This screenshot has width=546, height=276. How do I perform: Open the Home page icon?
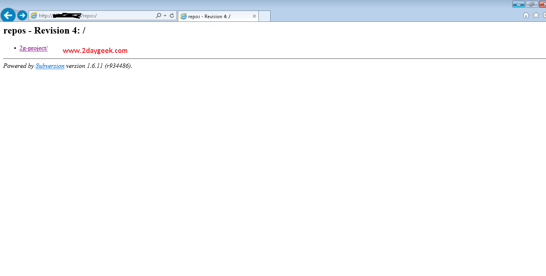point(526,15)
